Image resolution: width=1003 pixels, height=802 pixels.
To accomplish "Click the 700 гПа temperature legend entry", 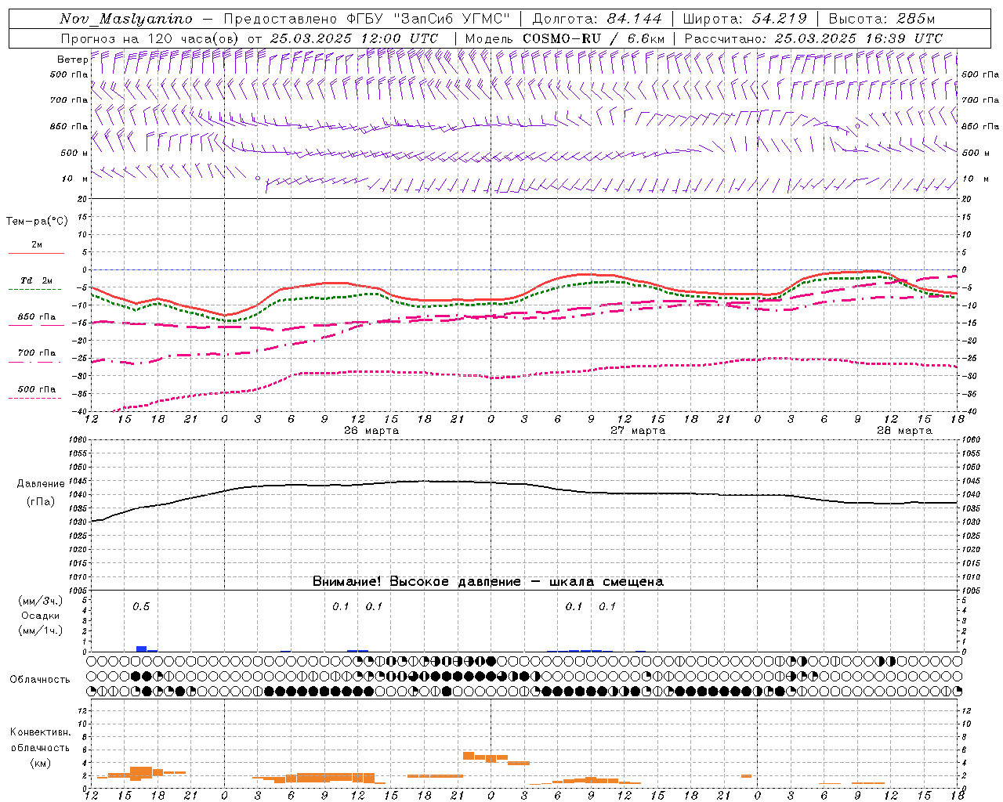I will tap(36, 352).
